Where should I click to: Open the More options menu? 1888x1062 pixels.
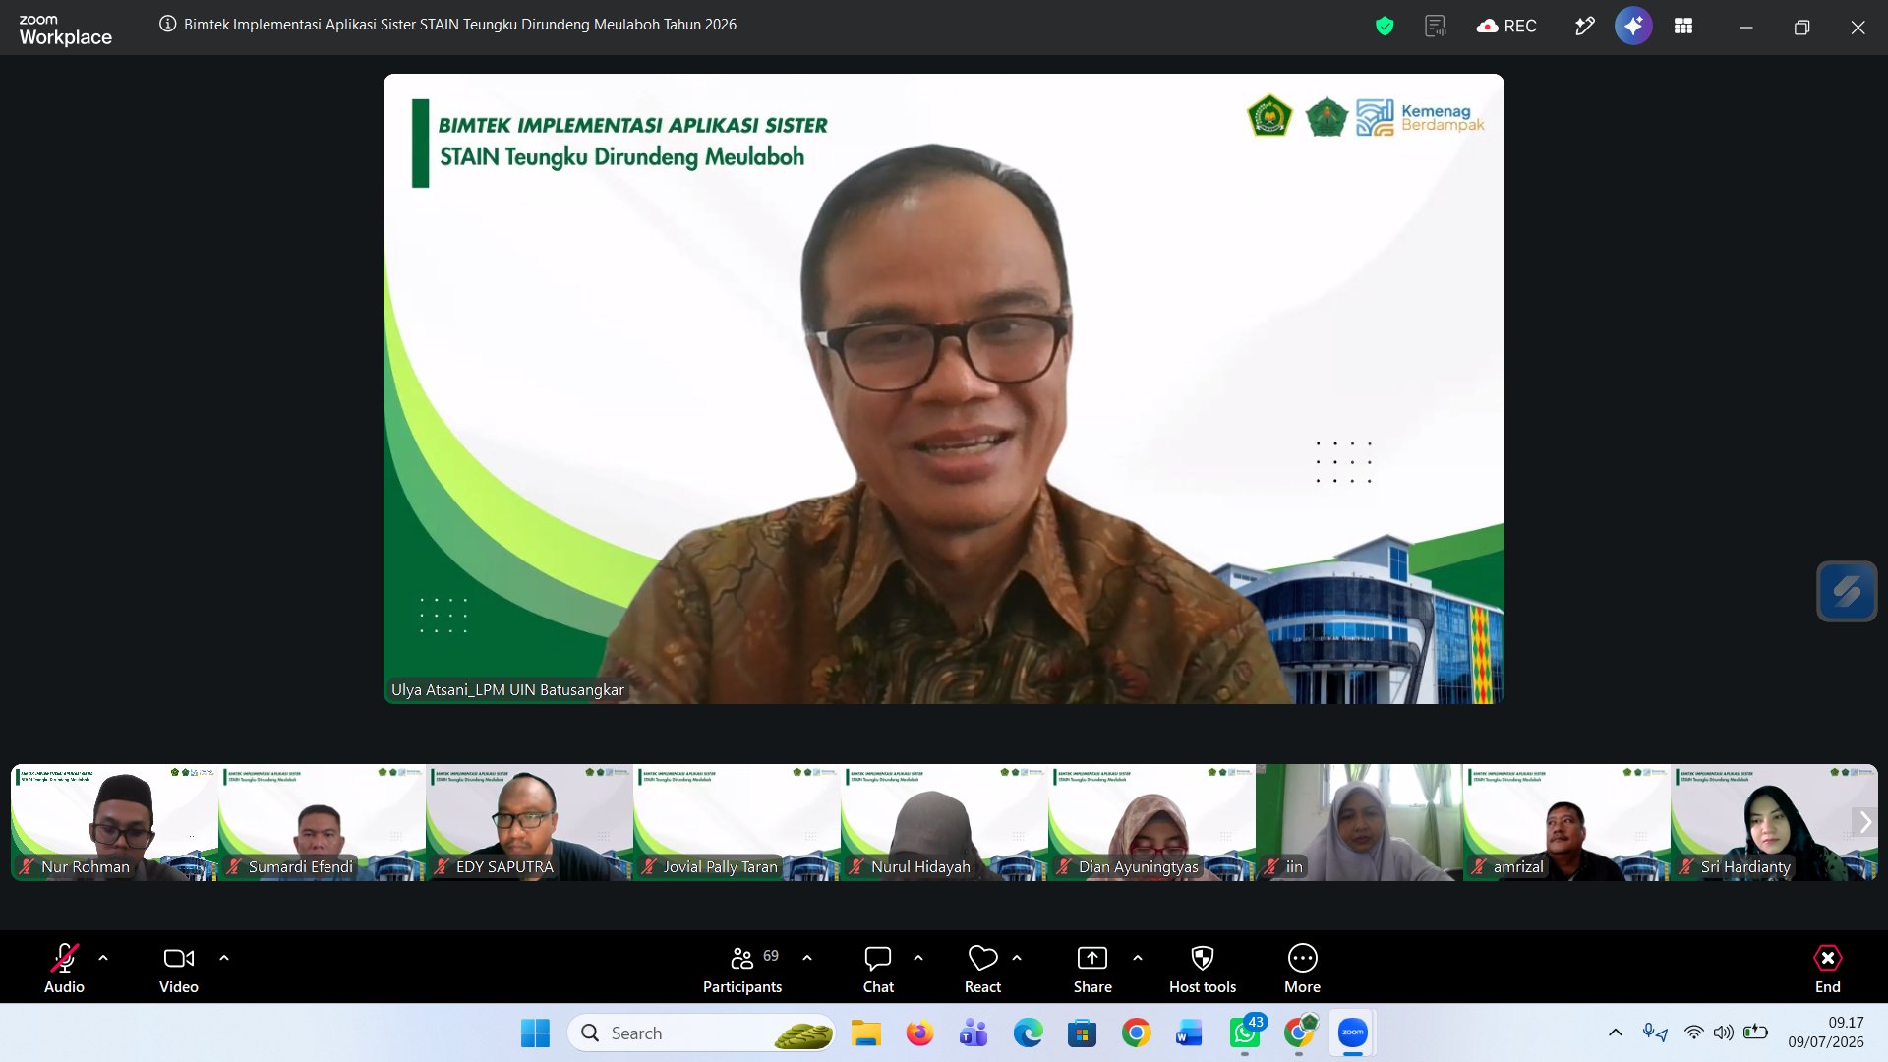[1302, 968]
